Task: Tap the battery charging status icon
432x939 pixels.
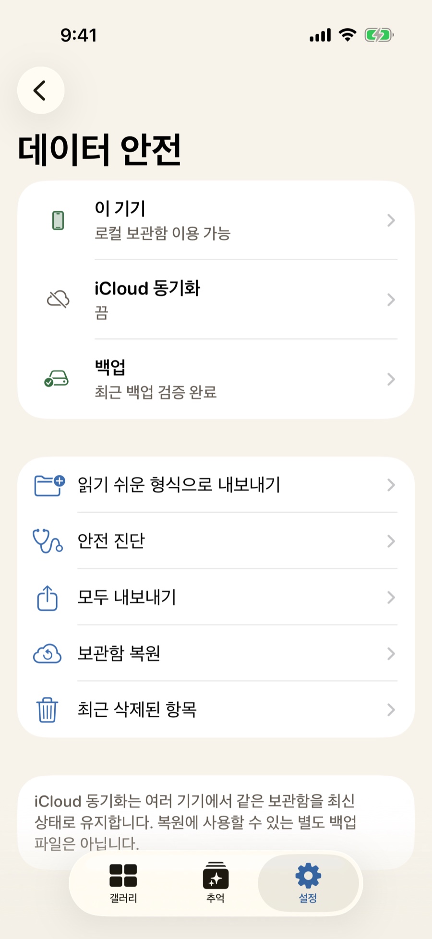Action: 379,35
